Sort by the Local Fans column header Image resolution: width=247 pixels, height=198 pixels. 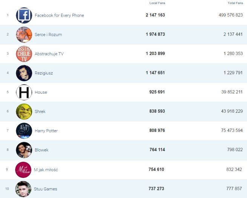pyautogui.click(x=157, y=3)
